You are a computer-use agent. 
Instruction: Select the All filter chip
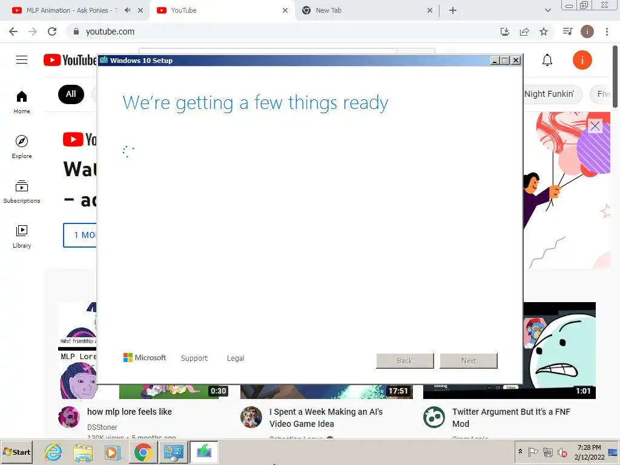[71, 94]
